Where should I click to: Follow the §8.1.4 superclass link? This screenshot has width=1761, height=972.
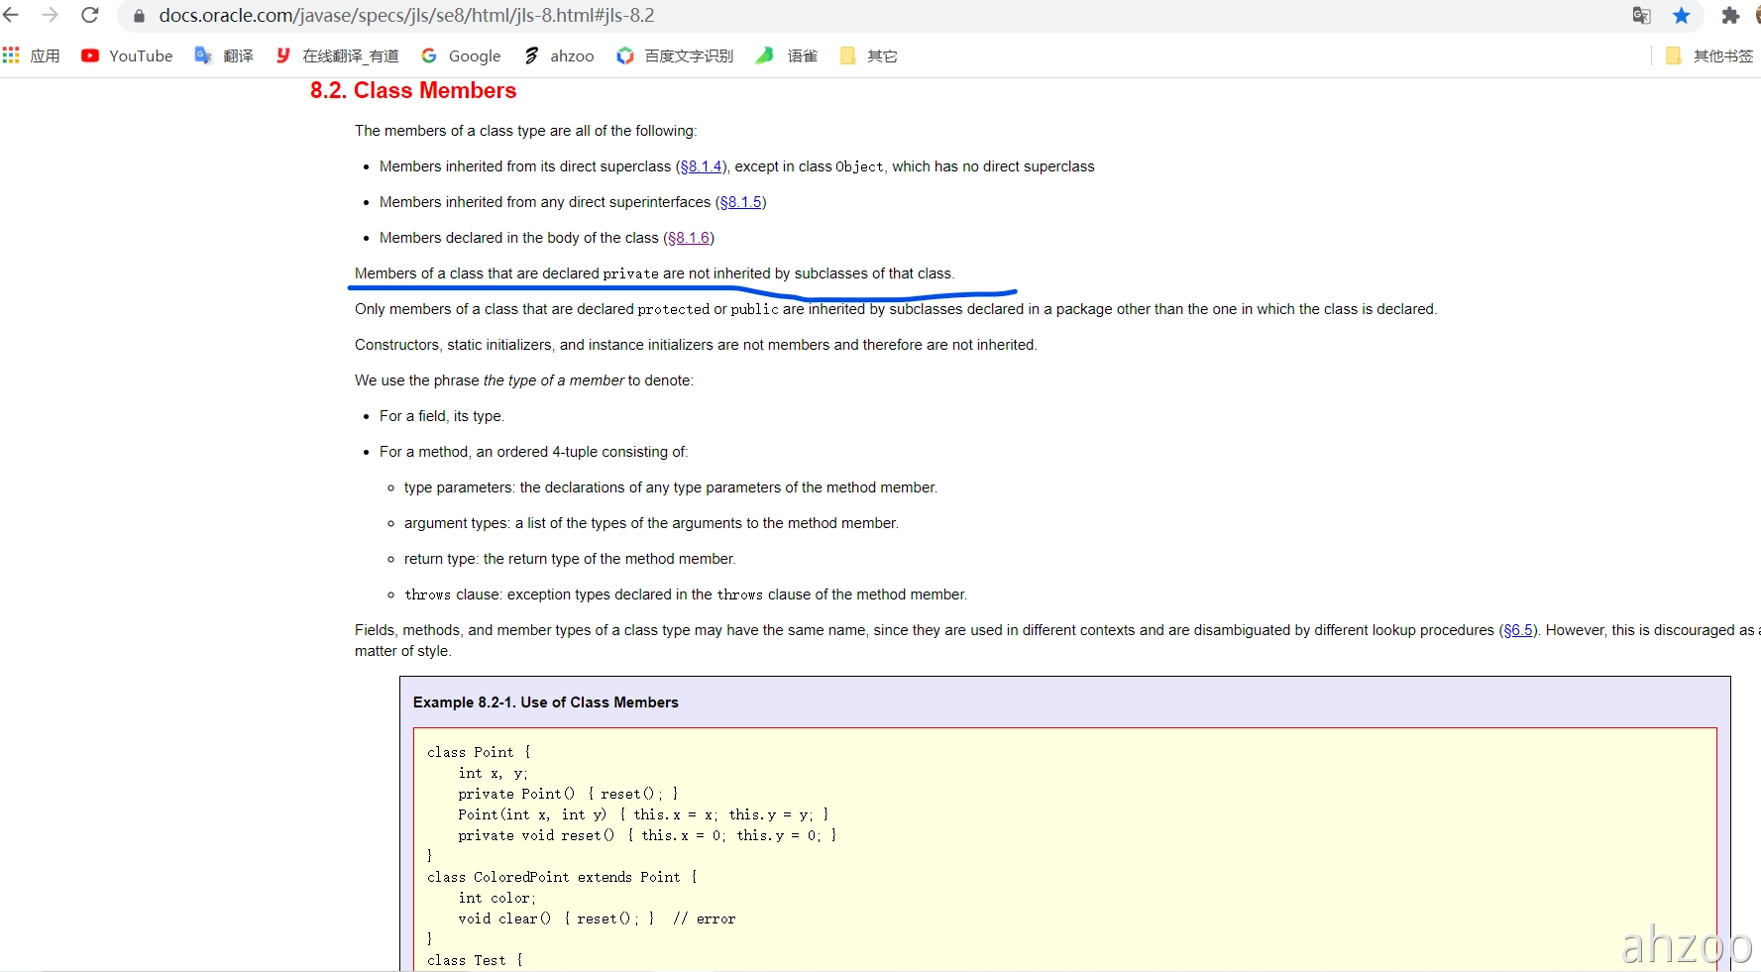click(701, 166)
